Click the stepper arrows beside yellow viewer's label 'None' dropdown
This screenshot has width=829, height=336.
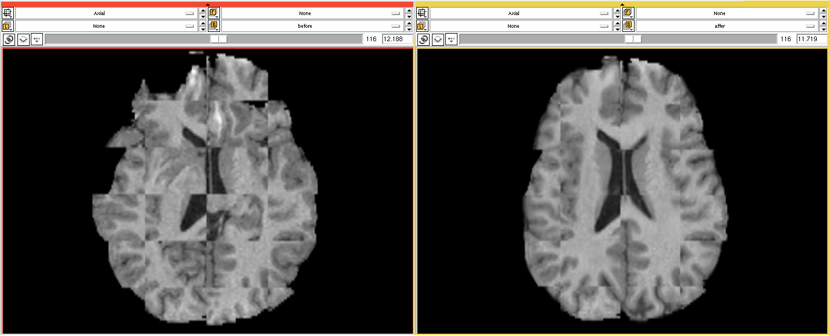pos(617,26)
